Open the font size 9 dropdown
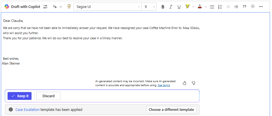This screenshot has width=272, height=116. [x=149, y=7]
